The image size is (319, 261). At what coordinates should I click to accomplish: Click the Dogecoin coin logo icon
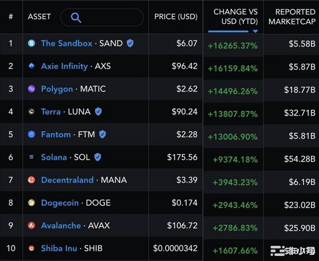31,202
